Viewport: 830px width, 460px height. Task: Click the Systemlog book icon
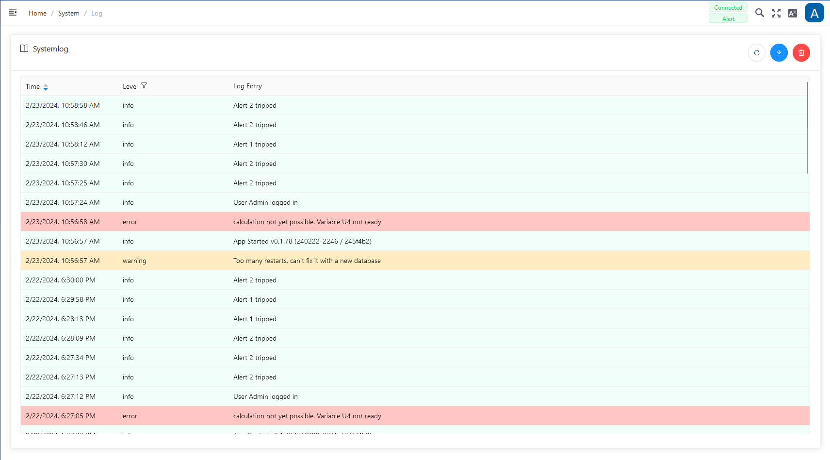24,49
